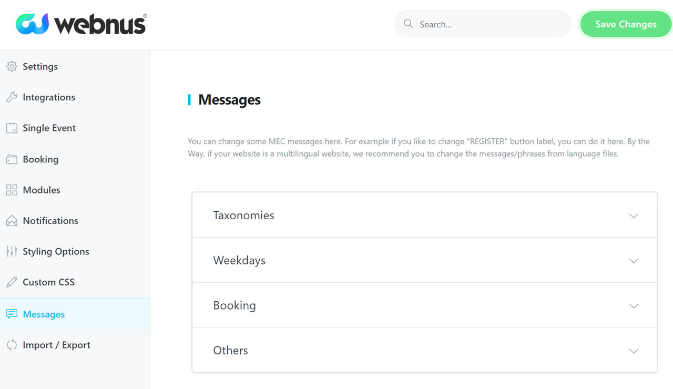Viewport: 673px width, 389px height.
Task: Click the Import / Export arrows icon
Action: (x=12, y=345)
